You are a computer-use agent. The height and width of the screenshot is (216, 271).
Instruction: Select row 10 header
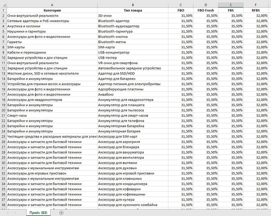tap(3, 58)
